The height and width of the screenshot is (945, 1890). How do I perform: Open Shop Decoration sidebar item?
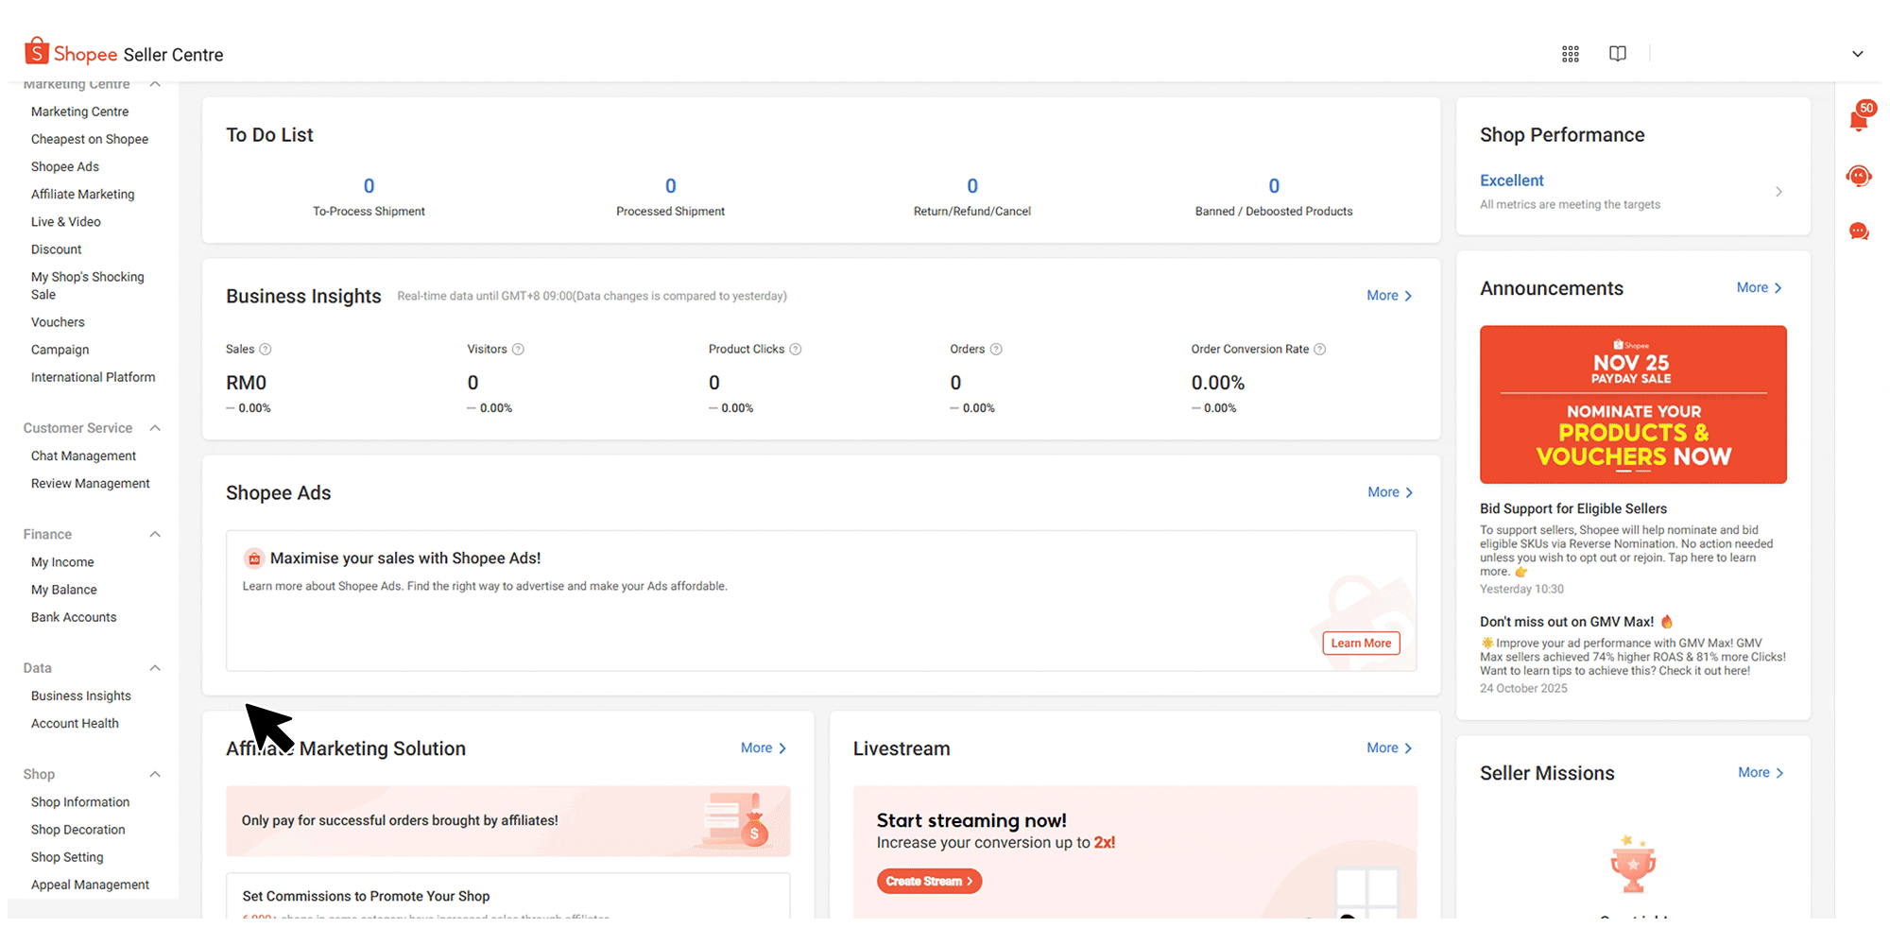tap(77, 830)
